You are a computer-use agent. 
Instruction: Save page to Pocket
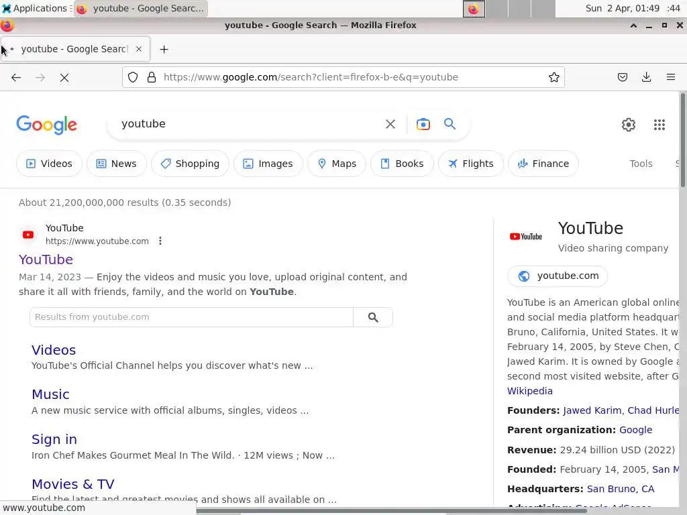pyautogui.click(x=622, y=78)
